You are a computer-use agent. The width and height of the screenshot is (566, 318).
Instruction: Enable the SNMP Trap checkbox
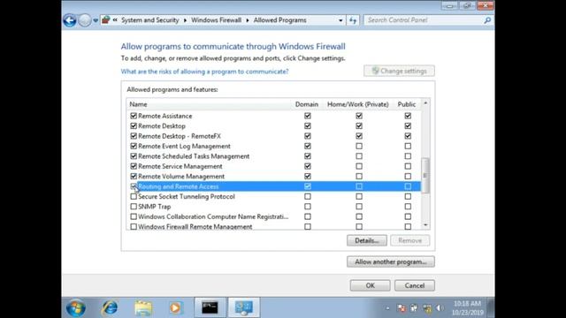click(134, 207)
